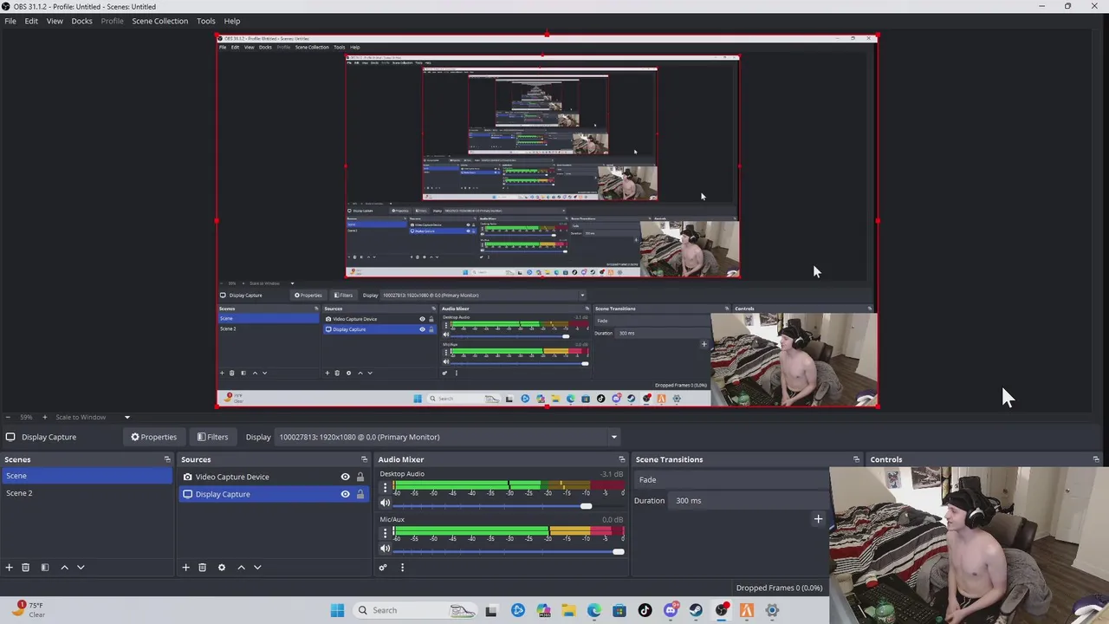Open TikTok from the taskbar
This screenshot has height=624, width=1109.
645,610
